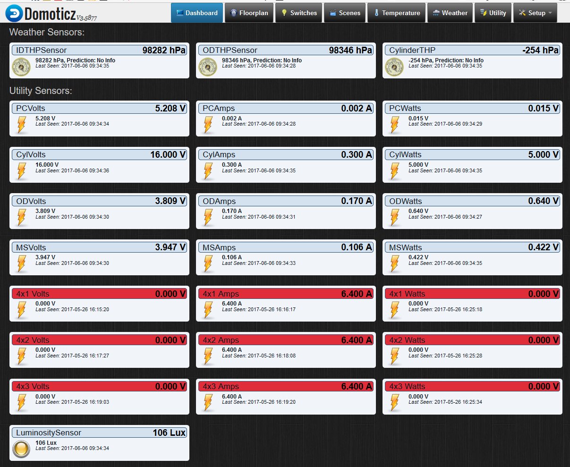Click IDTHPSensor prediction info text
This screenshot has width=570, height=467.
[75, 60]
